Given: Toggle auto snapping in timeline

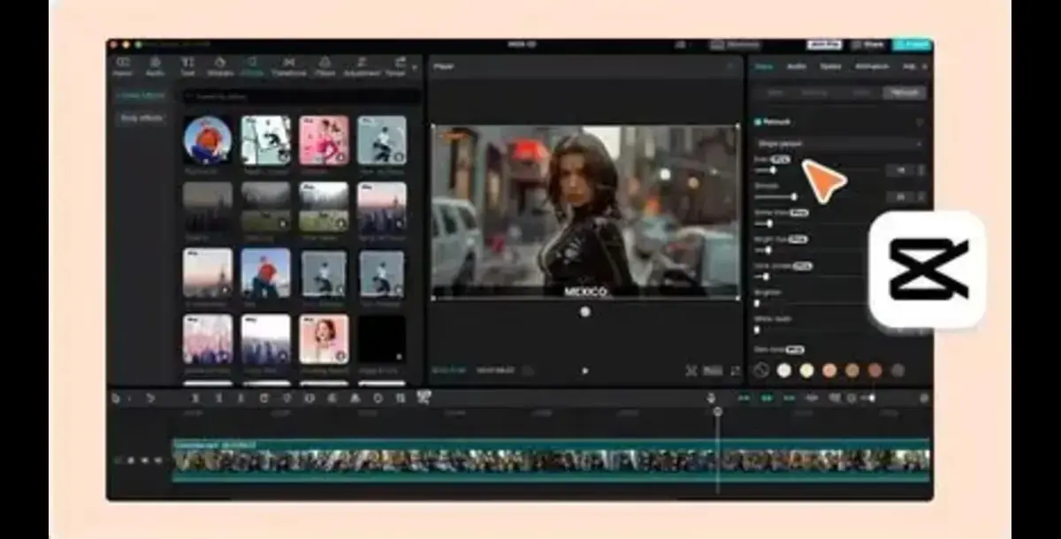Looking at the screenshot, I should coord(767,399).
